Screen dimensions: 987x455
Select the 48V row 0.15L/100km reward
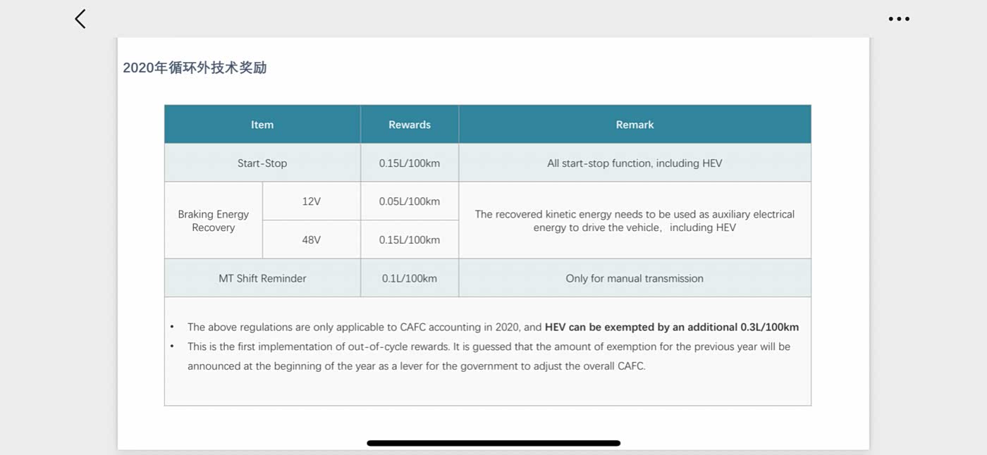[x=410, y=240]
